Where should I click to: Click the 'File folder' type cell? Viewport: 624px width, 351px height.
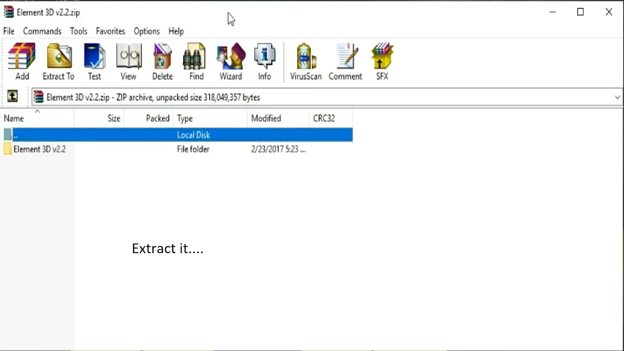pos(193,149)
